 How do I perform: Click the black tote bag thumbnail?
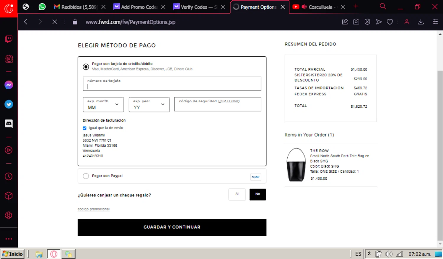point(296,165)
